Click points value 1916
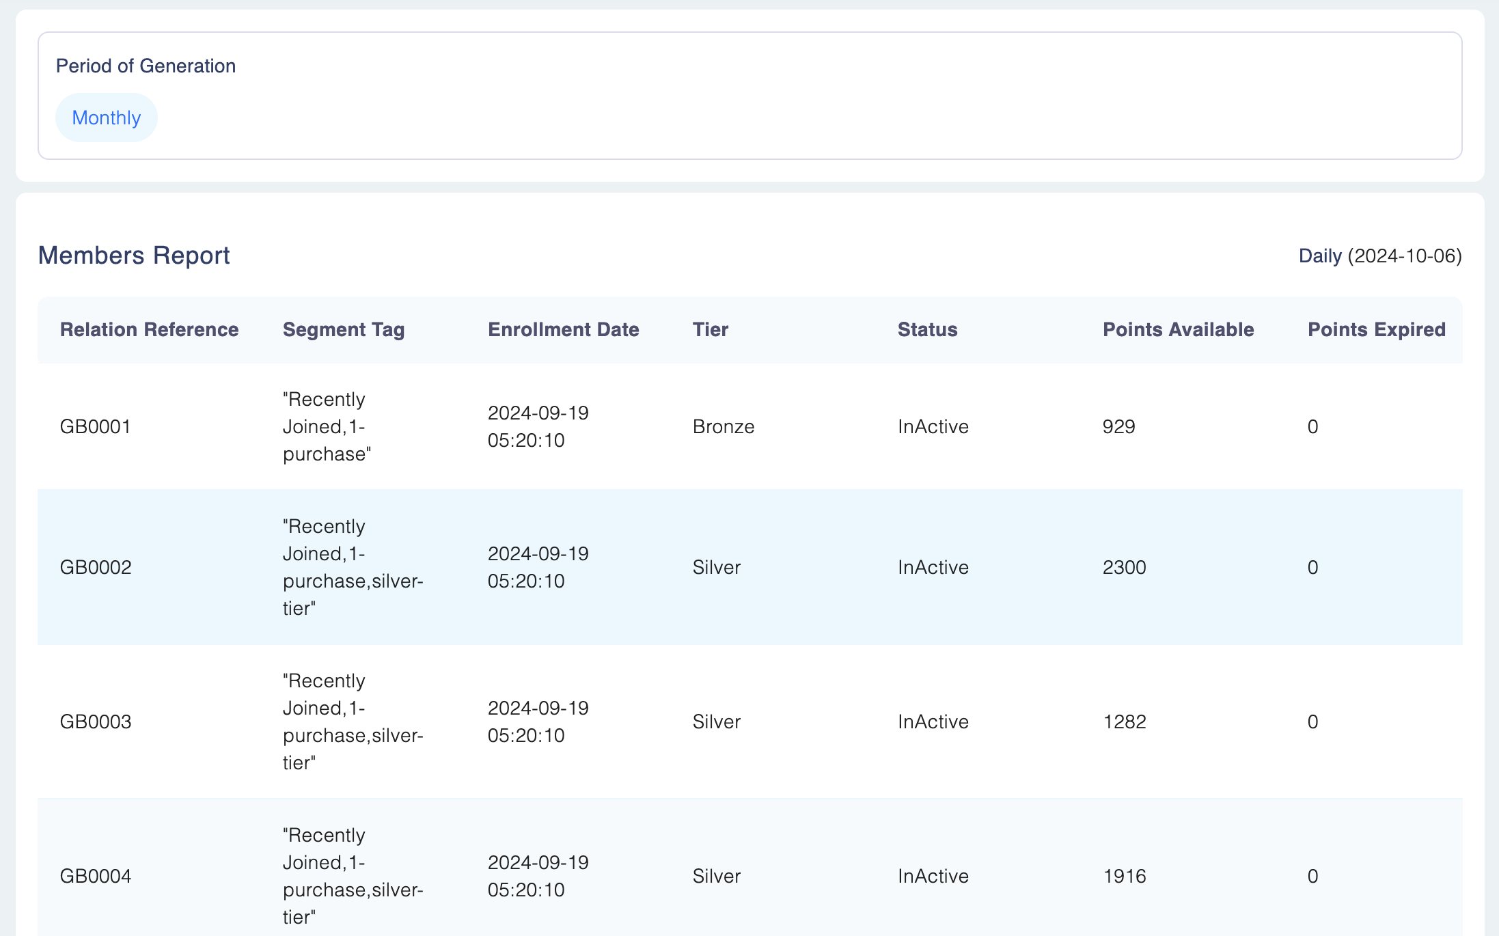 tap(1124, 876)
